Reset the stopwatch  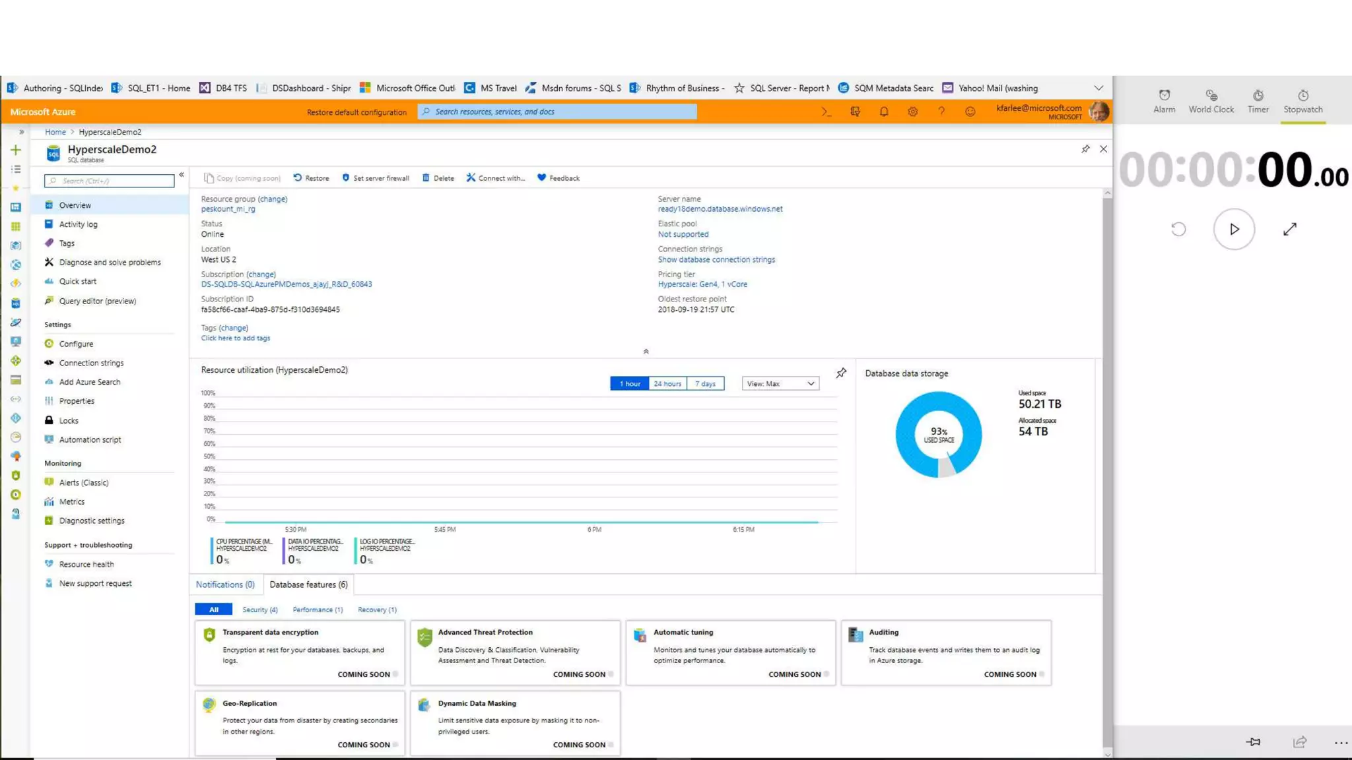(x=1178, y=229)
